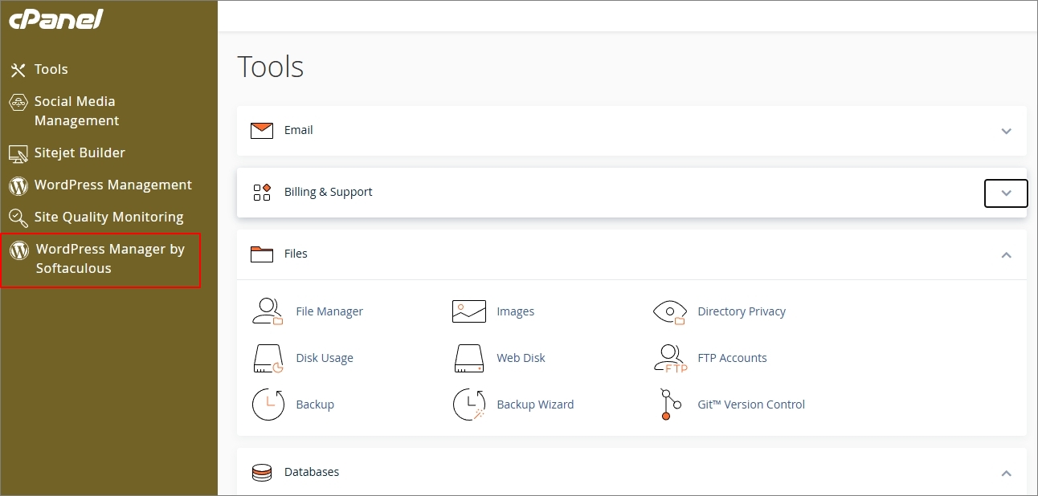1038x496 pixels.
Task: Click the Site Quality Monitoring link
Action: pyautogui.click(x=108, y=217)
